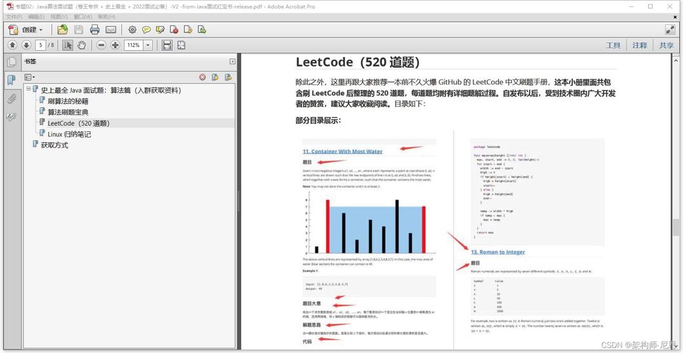
Task: Click the Open file folder icon
Action: coord(63,30)
